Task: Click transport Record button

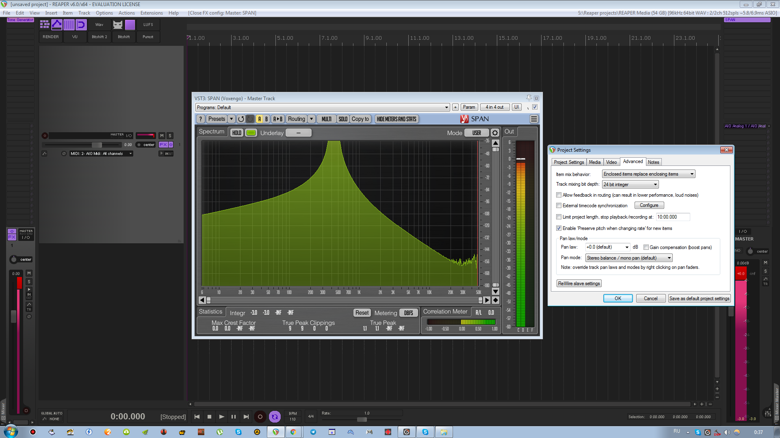Action: (x=260, y=417)
